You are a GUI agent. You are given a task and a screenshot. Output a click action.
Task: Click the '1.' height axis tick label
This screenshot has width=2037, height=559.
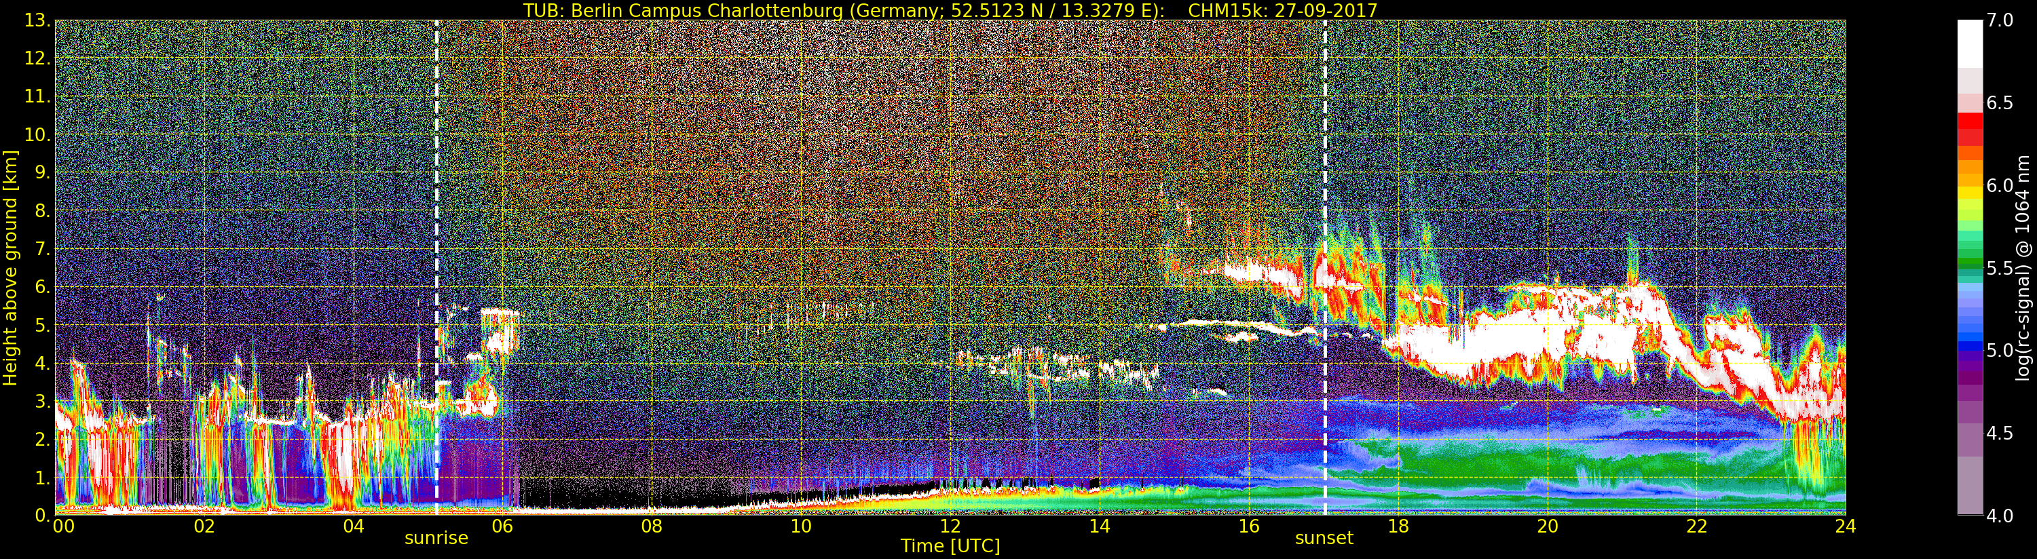[43, 477]
